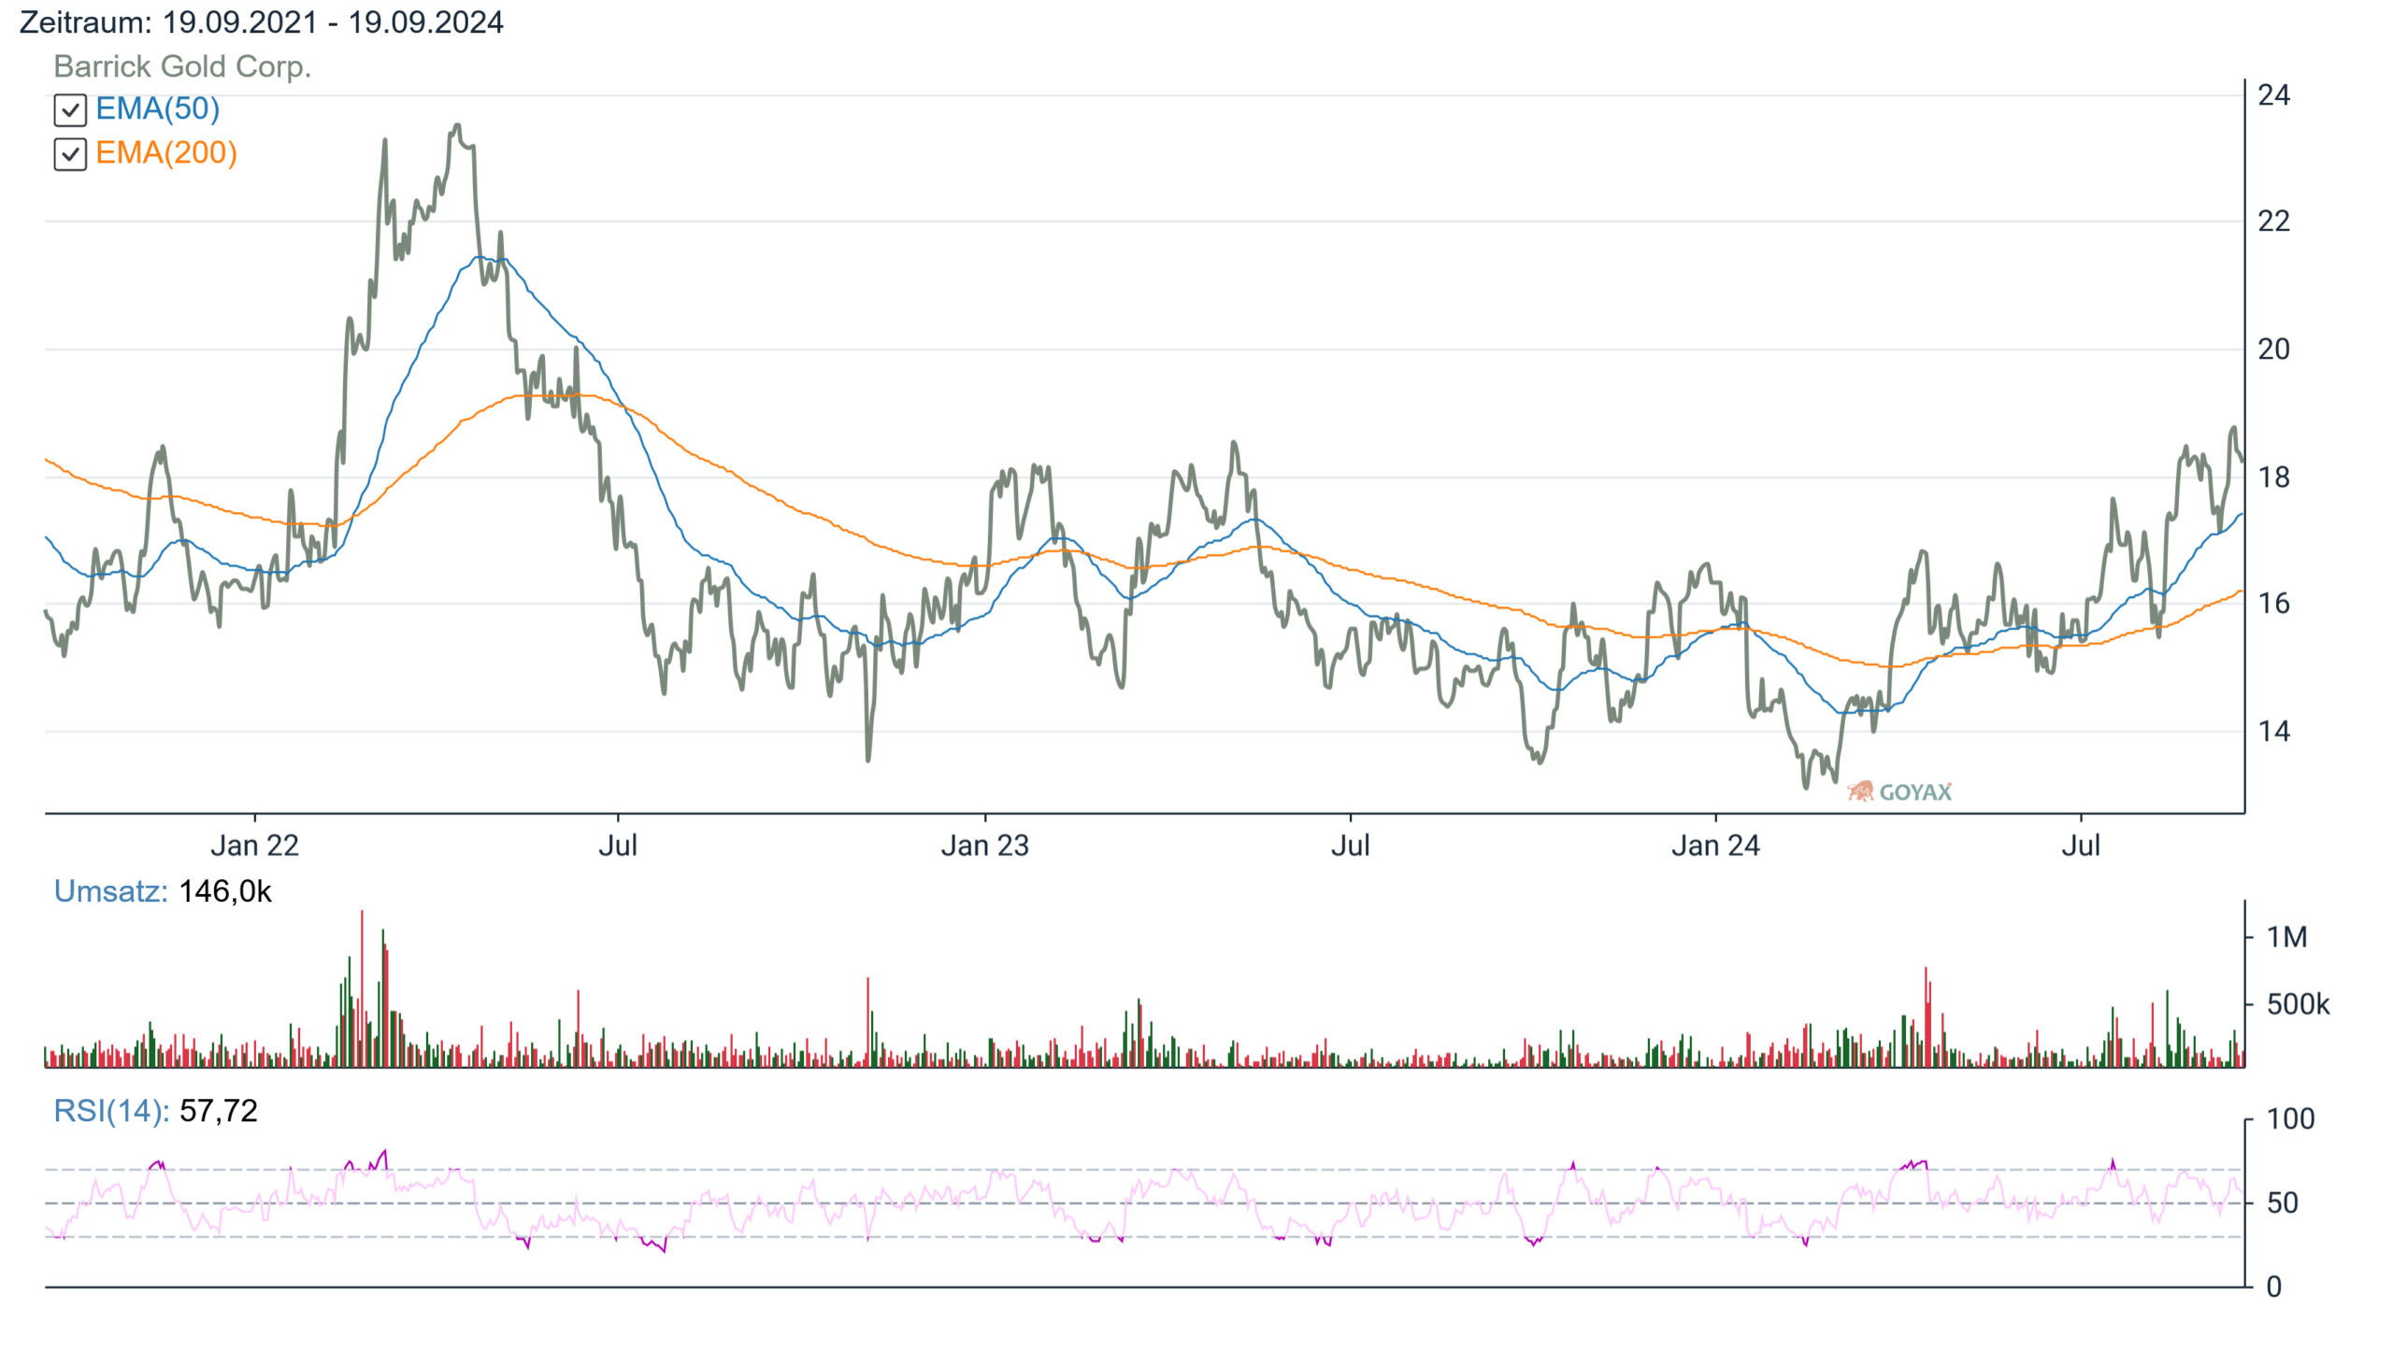Click the Jan 23 axis label
Image resolution: width=2393 pixels, height=1367 pixels.
tap(985, 846)
